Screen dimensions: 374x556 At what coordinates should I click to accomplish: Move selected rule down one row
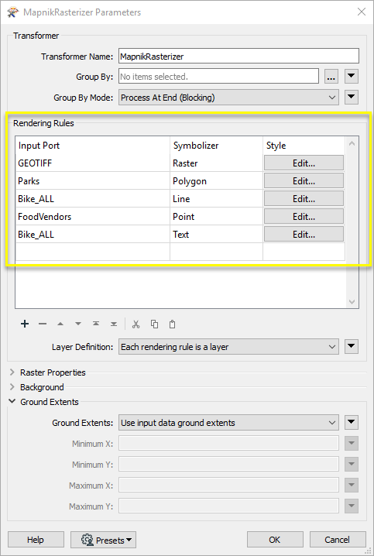[78, 324]
